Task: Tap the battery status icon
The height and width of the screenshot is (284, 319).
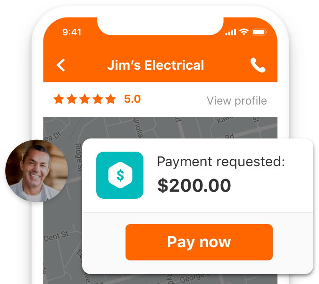Action: [x=259, y=32]
